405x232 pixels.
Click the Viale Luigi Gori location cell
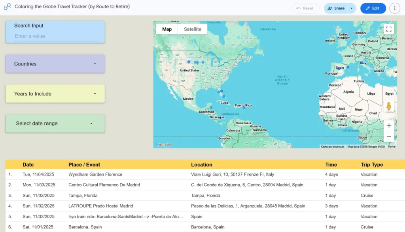233,174
